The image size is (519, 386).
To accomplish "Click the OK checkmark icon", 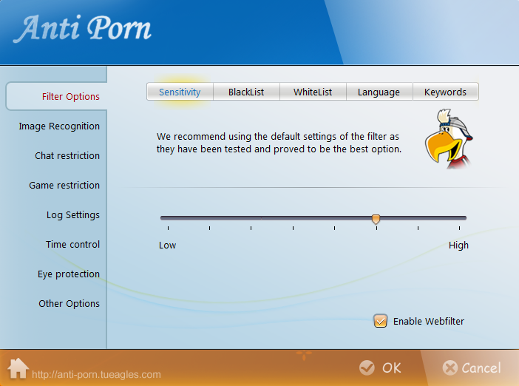I will (x=367, y=368).
